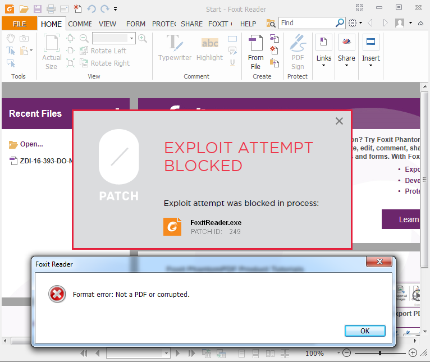Select continuous page view icon in status bar

(x=255, y=354)
